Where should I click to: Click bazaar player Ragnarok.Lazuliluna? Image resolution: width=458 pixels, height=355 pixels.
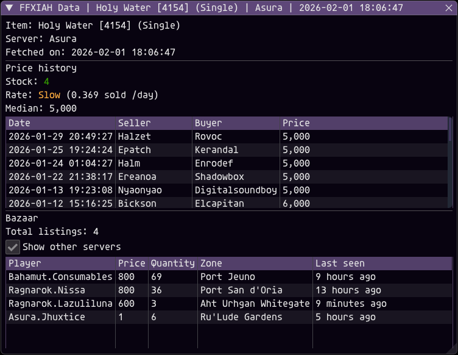(60, 304)
